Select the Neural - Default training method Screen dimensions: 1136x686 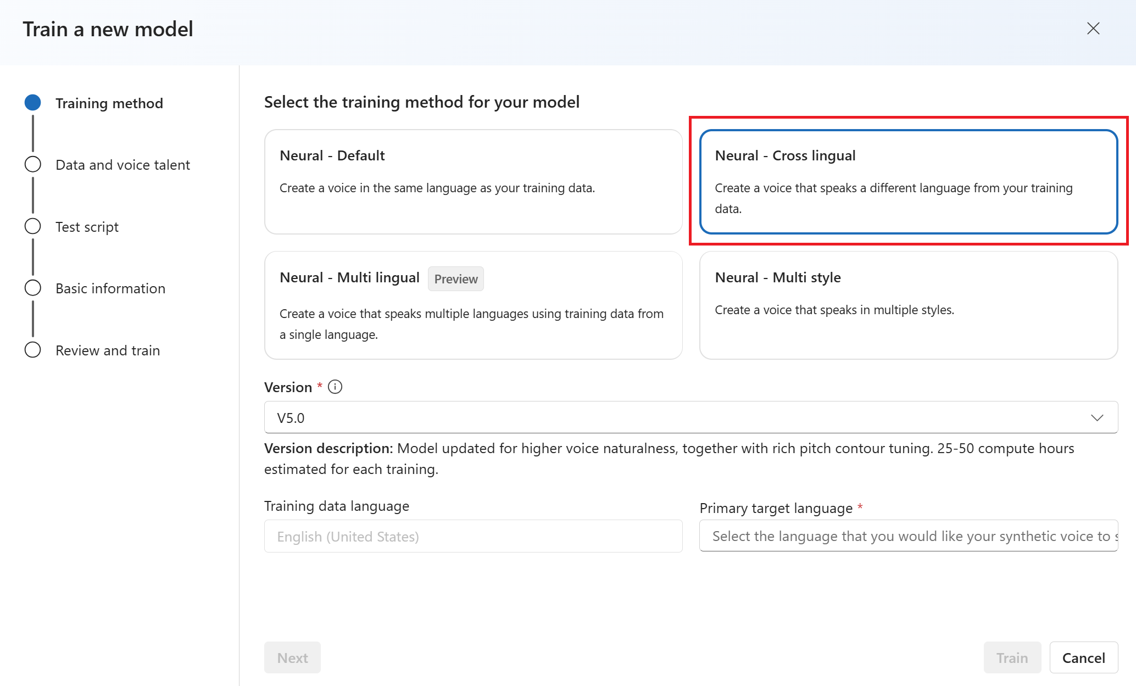tap(473, 182)
